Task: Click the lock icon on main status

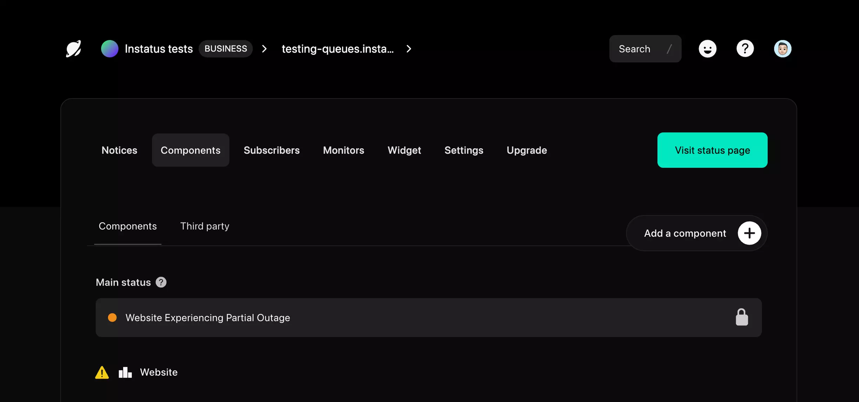Action: [742, 317]
